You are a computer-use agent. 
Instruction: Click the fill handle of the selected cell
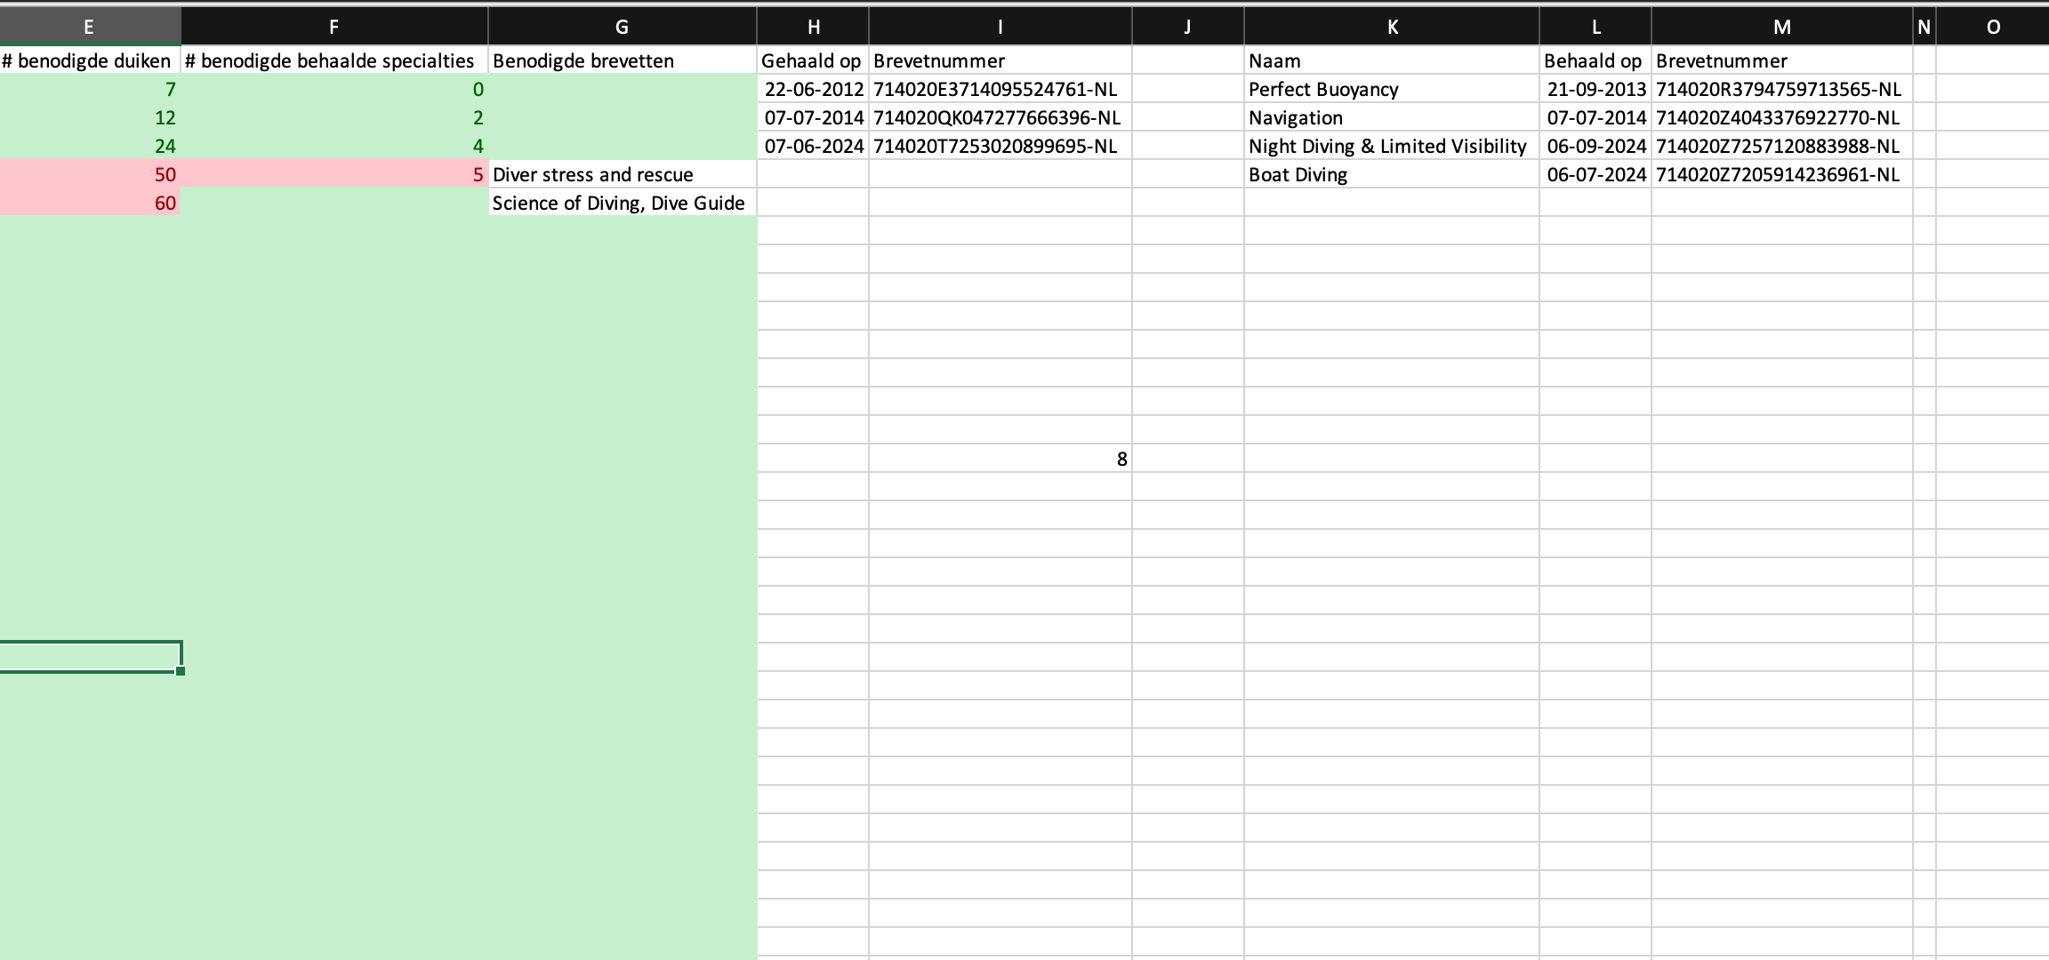pos(181,671)
